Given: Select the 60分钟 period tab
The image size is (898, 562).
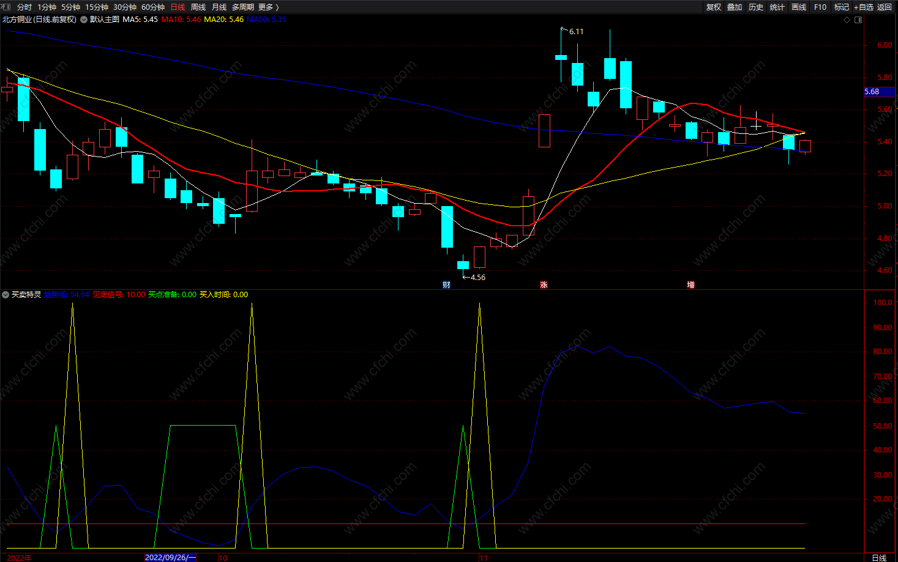Looking at the screenshot, I should coord(153,7).
